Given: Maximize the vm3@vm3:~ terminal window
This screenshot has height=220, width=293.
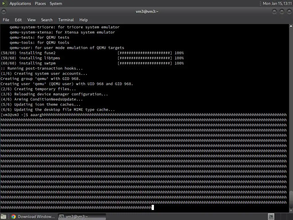Looking at the screenshot, I should click(282, 11).
